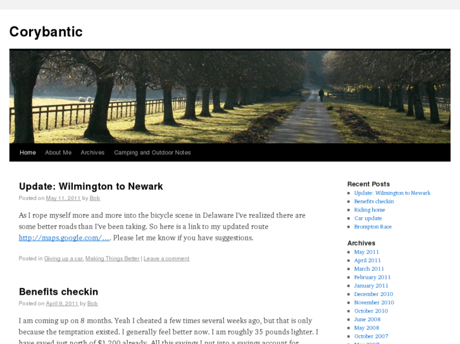The width and height of the screenshot is (460, 344).
Task: Open 'Car update' from Recent Posts
Action: (x=368, y=218)
